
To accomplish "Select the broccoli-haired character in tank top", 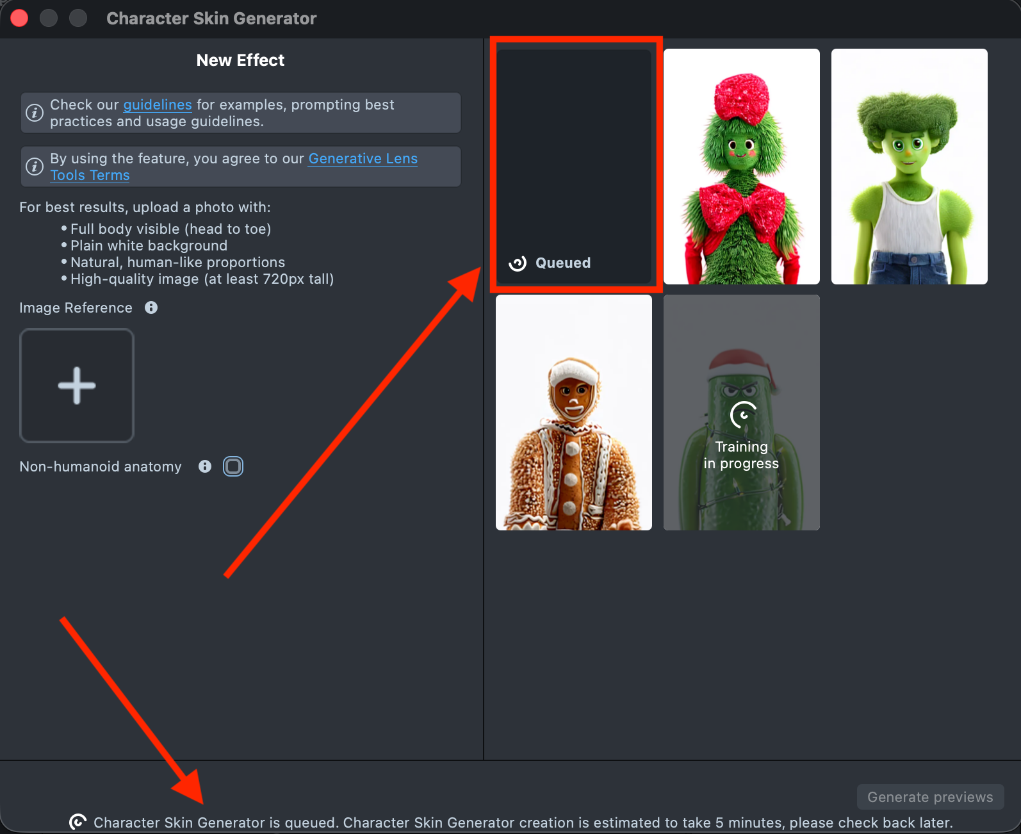I will point(909,167).
